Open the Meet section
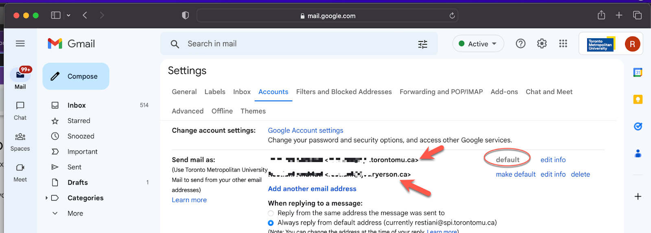 (x=20, y=172)
